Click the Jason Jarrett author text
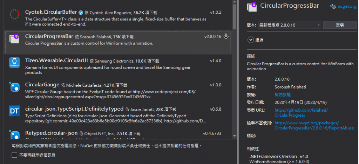 [142, 110]
